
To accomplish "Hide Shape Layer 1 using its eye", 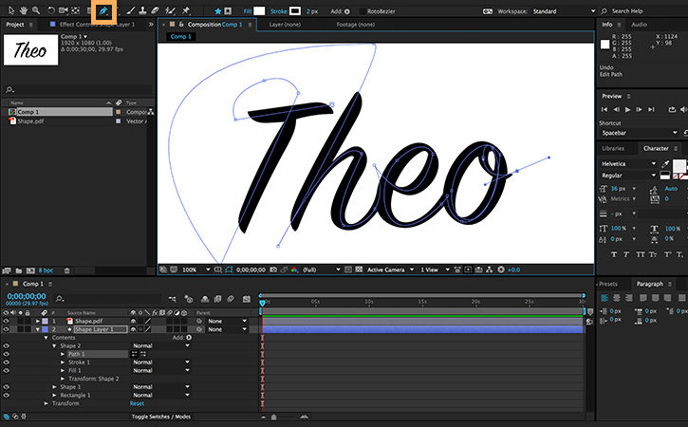I will pyautogui.click(x=6, y=329).
